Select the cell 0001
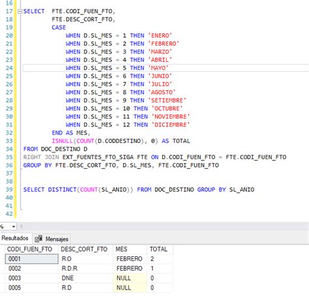The image size is (309, 302). [32, 259]
